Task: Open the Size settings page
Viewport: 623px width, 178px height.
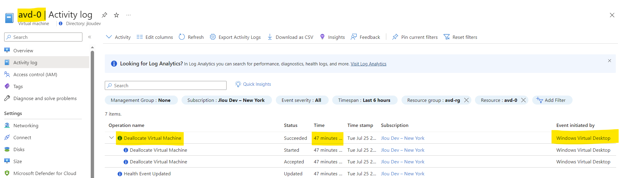Action: (18, 161)
